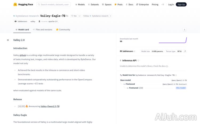Follow bytedance-research organization
This screenshot has height=124, width=200.
click(96, 16)
